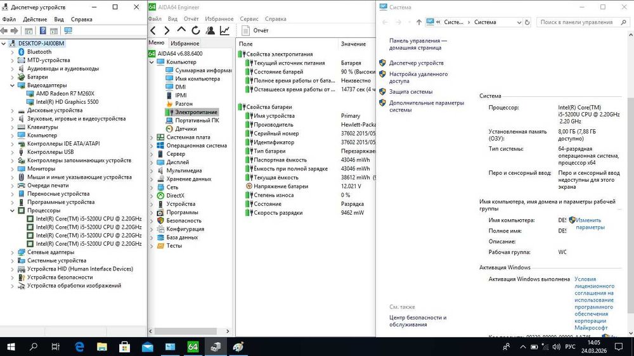Expand Сетевые адаптеры node
Viewport: 634px width, 356px height.
click(x=12, y=252)
